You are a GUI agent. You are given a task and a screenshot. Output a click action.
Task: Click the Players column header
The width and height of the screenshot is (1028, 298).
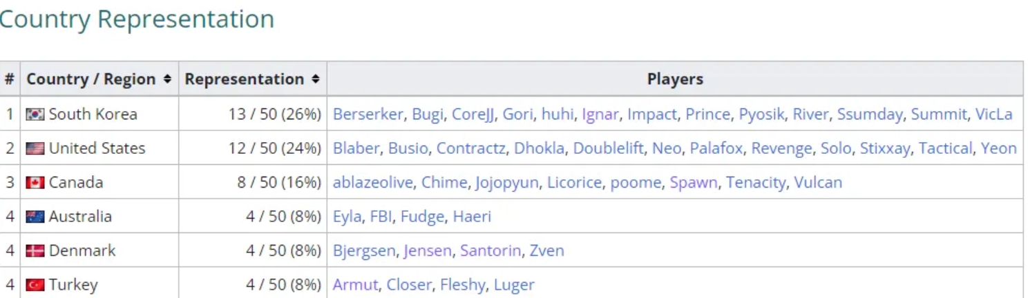[675, 79]
